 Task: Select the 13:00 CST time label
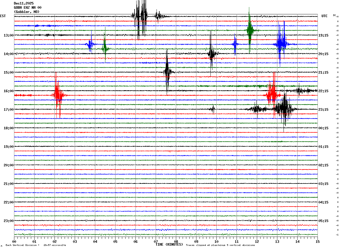[8, 35]
